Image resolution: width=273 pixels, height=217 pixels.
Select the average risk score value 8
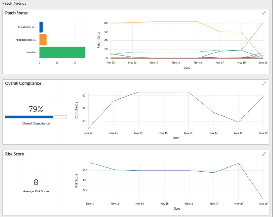click(36, 182)
